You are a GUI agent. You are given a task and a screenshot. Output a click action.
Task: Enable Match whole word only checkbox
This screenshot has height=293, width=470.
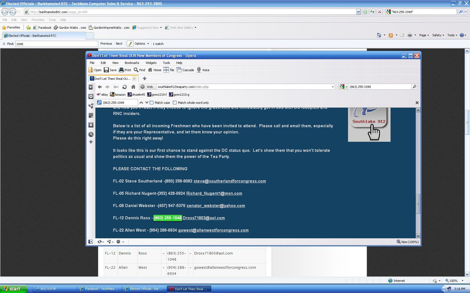pos(175,103)
